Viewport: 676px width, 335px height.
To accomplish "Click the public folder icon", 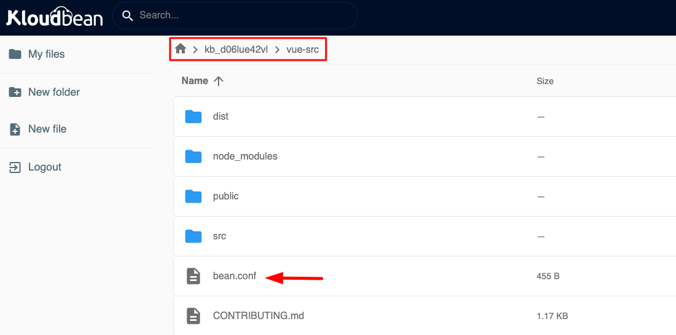I will click(x=193, y=196).
